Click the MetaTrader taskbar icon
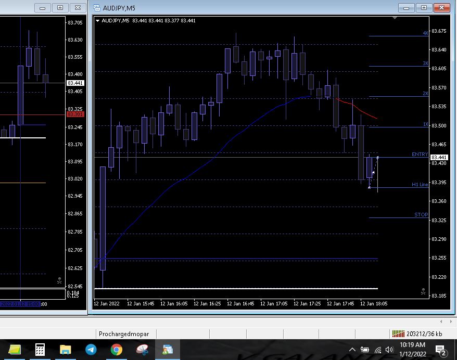Screen dimensions: 457x360 168,349
